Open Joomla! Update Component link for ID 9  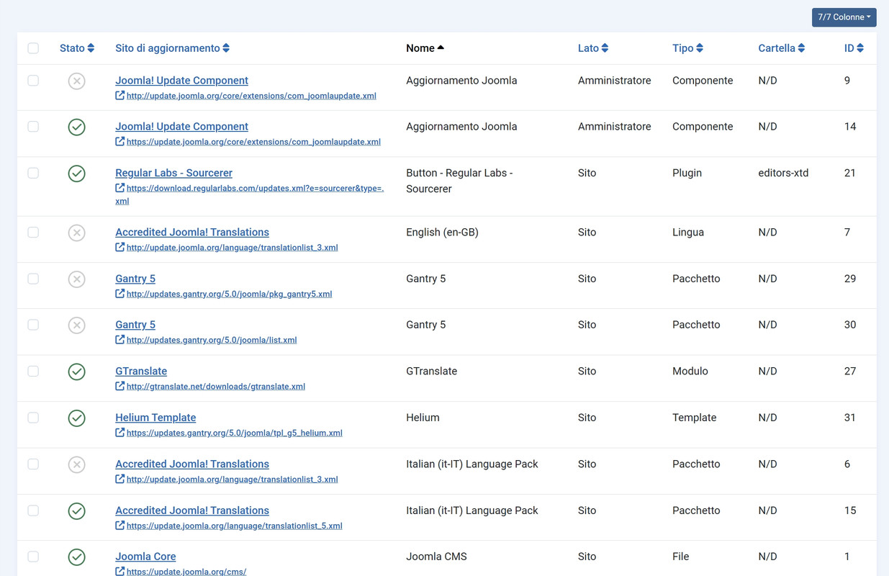click(181, 81)
